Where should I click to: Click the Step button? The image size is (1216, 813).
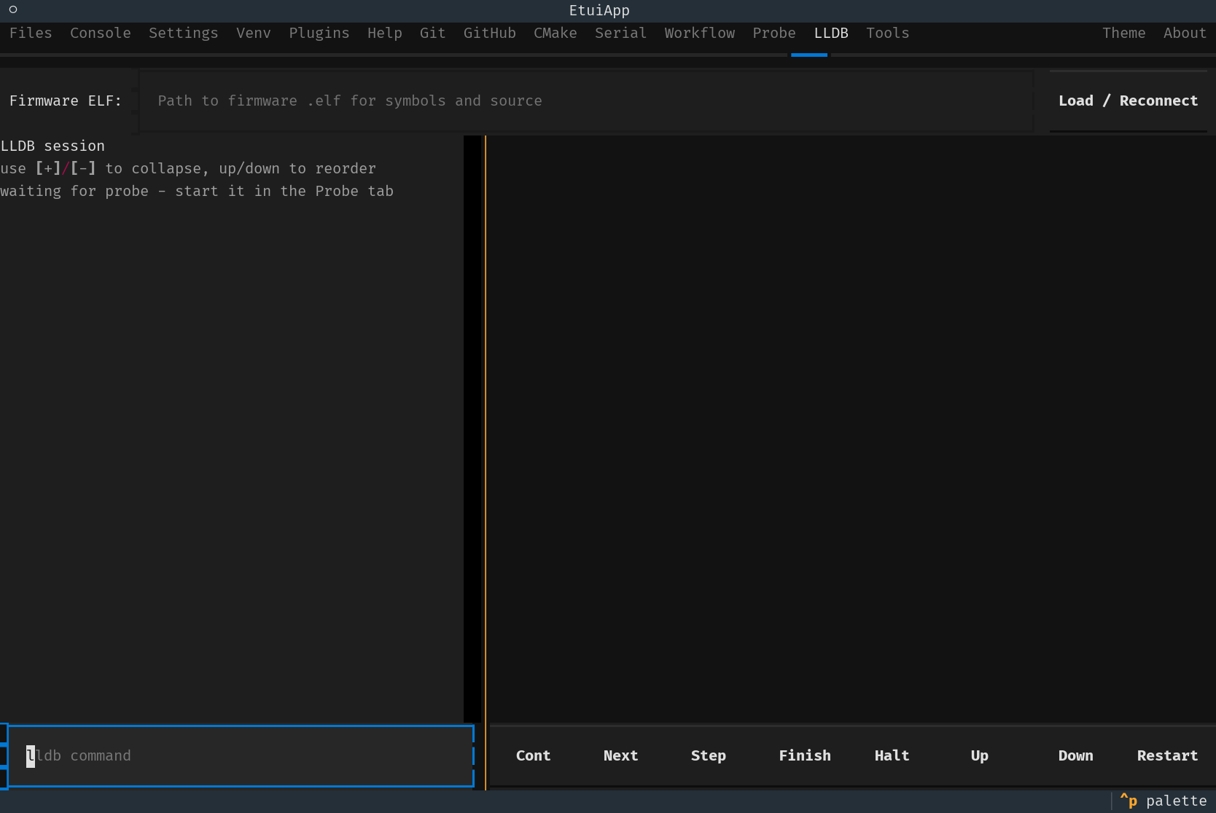click(709, 755)
